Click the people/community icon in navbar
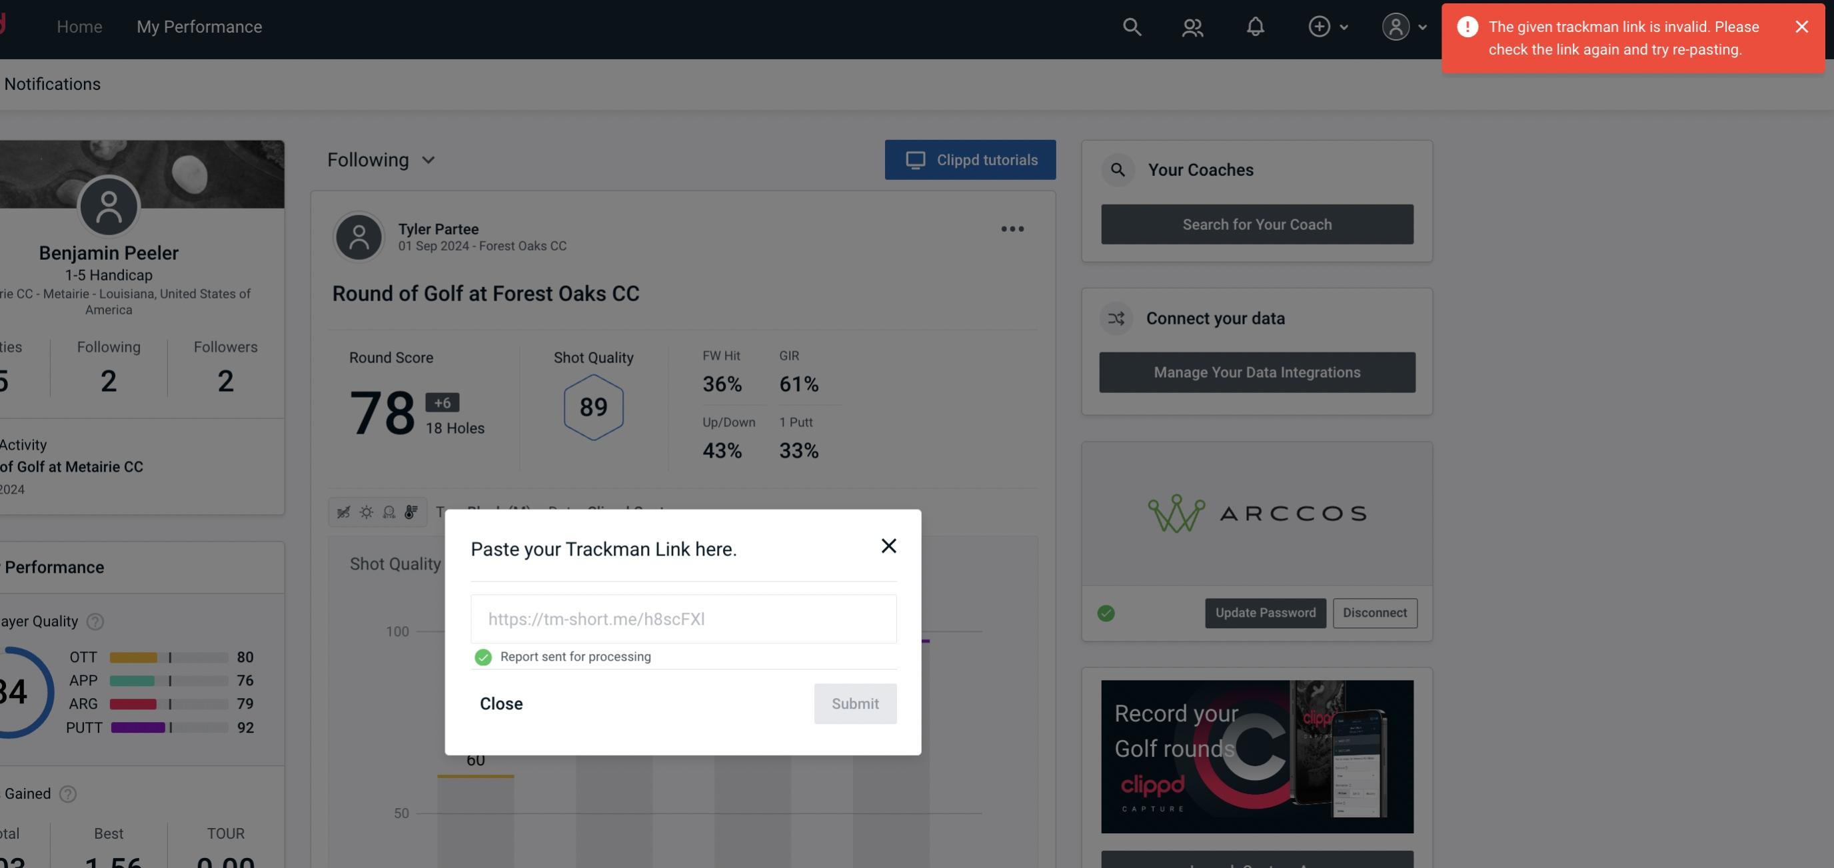The width and height of the screenshot is (1834, 868). click(x=1191, y=25)
